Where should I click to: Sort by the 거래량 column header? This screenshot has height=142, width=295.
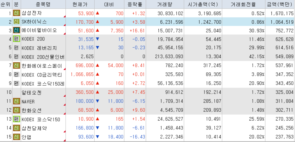coord(165,4)
